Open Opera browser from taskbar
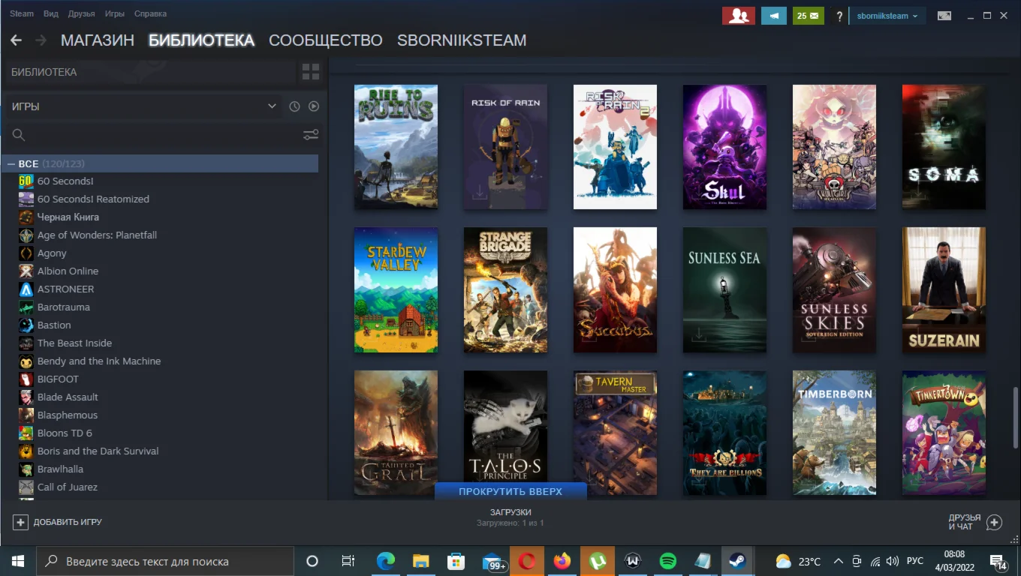This screenshot has width=1021, height=576. pyautogui.click(x=527, y=561)
